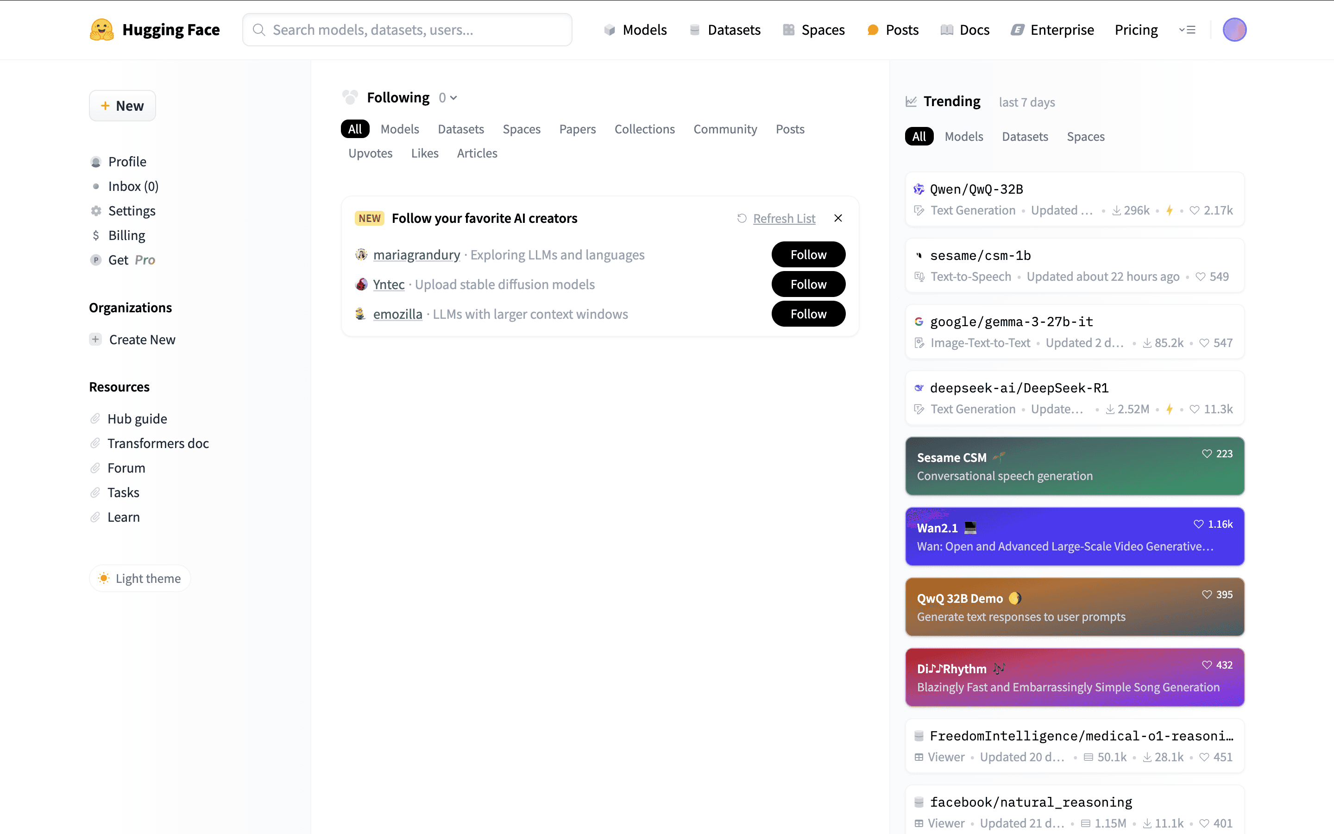Open mariagrandury profile link
Image resolution: width=1334 pixels, height=834 pixels.
click(x=417, y=255)
